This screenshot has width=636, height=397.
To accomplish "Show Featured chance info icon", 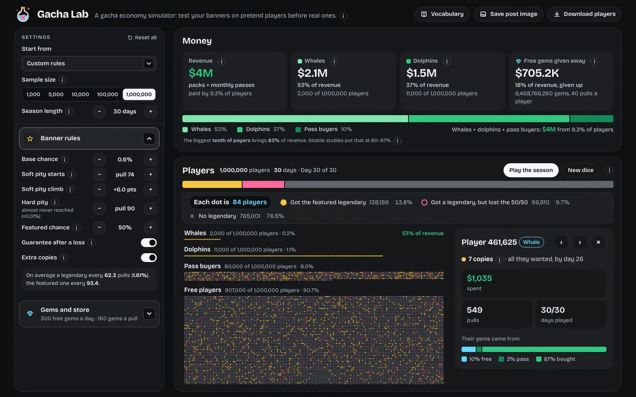I will click(x=76, y=228).
